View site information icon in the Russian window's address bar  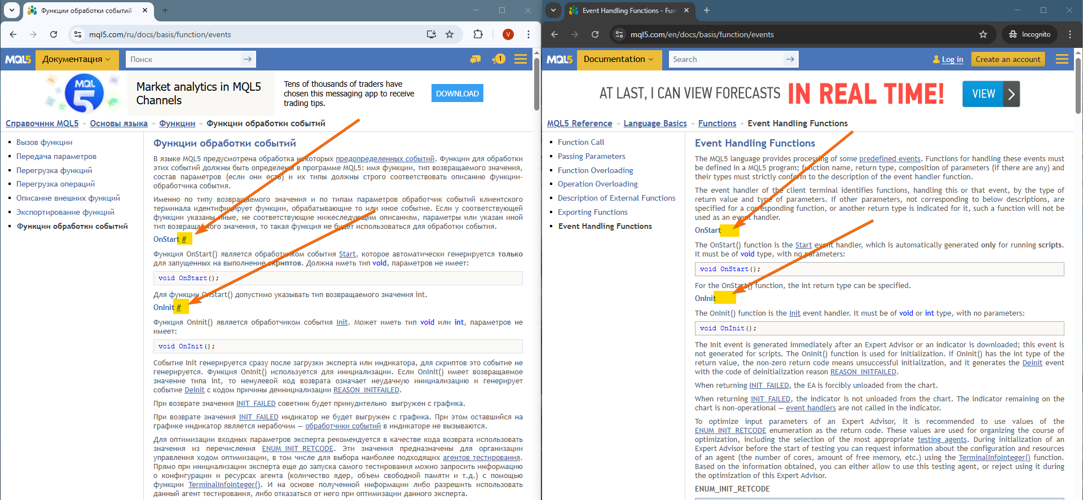tap(78, 34)
